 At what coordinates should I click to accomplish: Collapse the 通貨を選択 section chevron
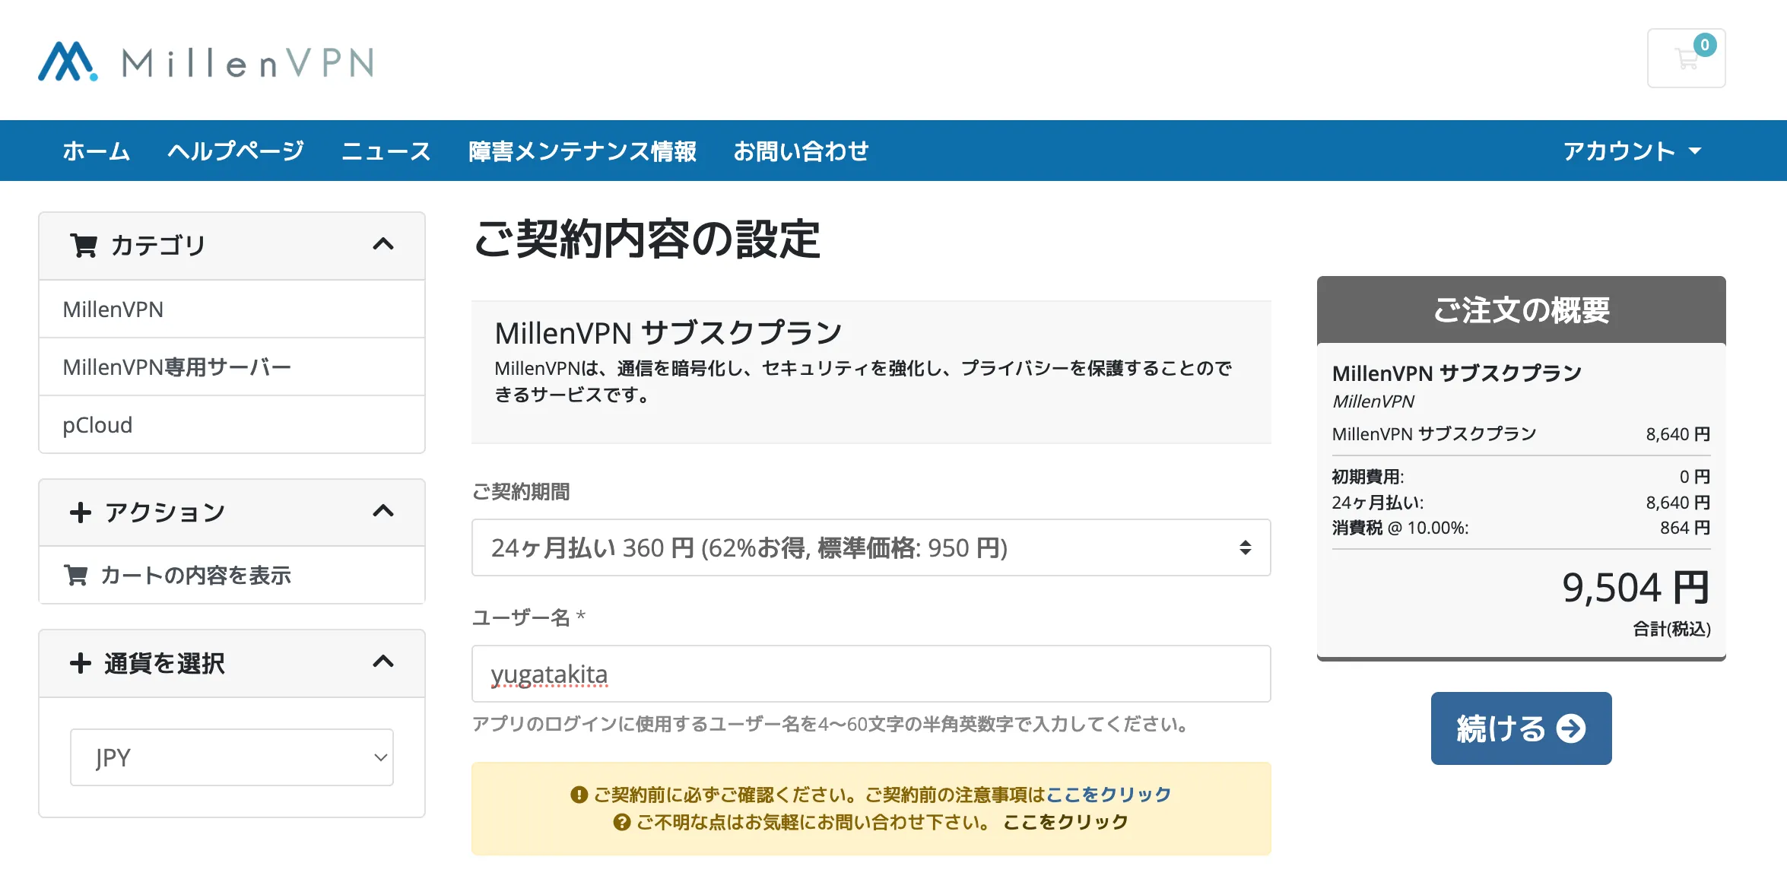(385, 663)
